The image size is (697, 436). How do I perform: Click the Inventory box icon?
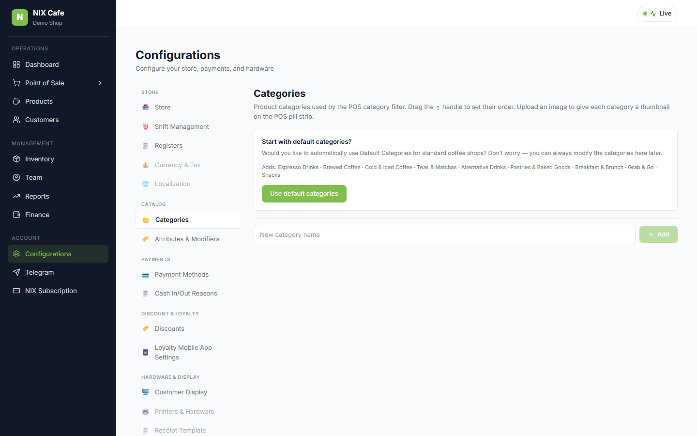(x=16, y=159)
